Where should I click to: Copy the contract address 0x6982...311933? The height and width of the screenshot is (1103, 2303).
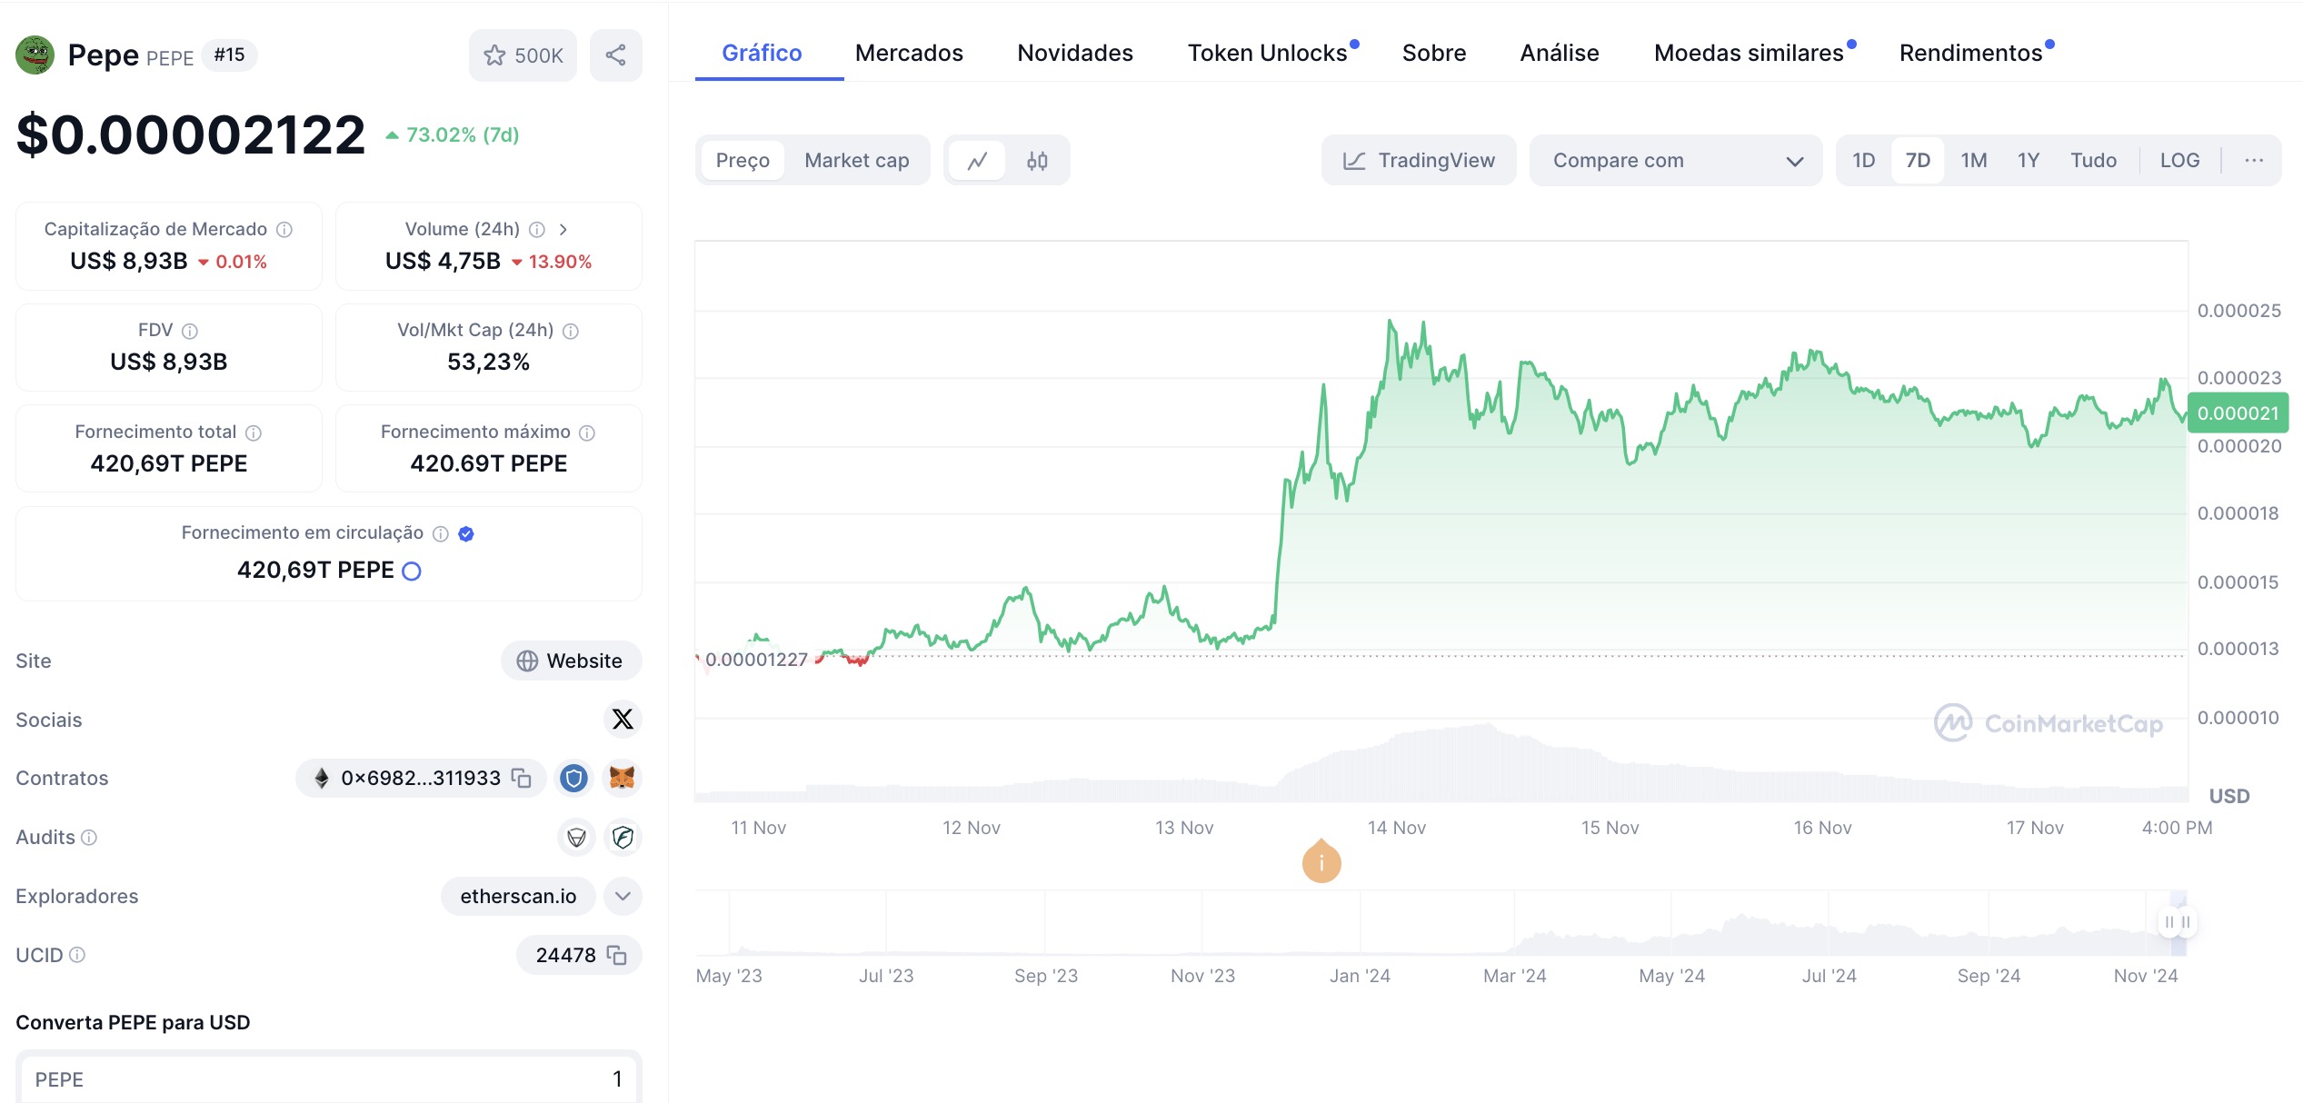pyautogui.click(x=521, y=779)
